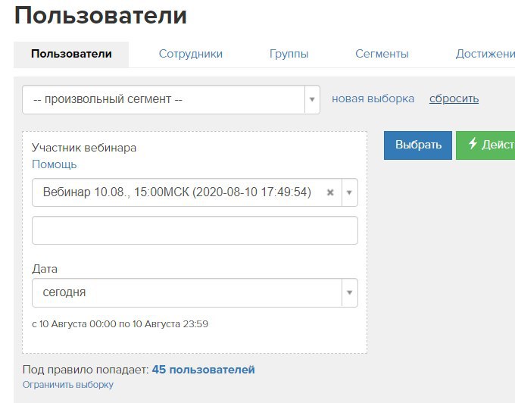This screenshot has width=515, height=403.
Task: Click the Пользователи page heading
Action: click(101, 15)
